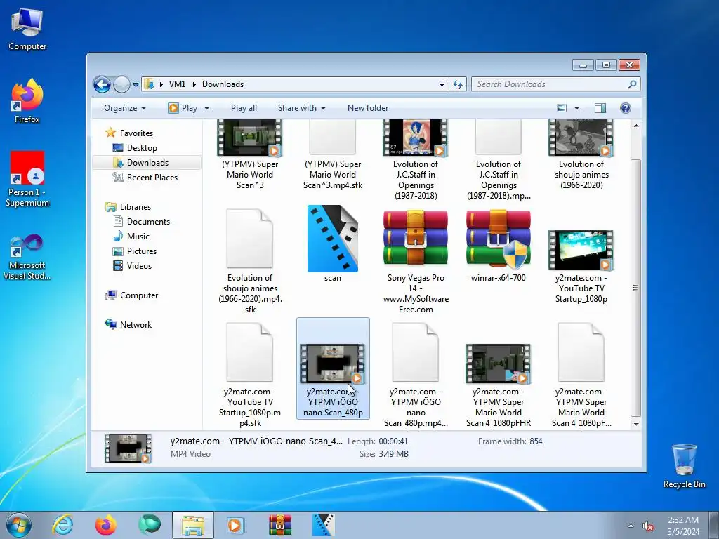The width and height of the screenshot is (719, 539).
Task: Show hidden tray icons arrow
Action: pos(631,526)
